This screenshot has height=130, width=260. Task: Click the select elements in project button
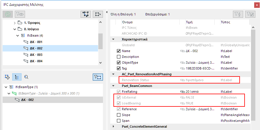[86, 14]
